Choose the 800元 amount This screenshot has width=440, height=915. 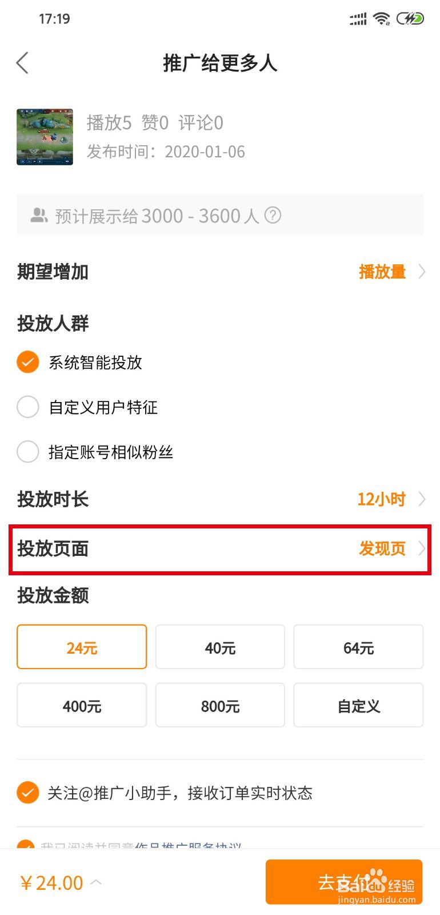[220, 705]
